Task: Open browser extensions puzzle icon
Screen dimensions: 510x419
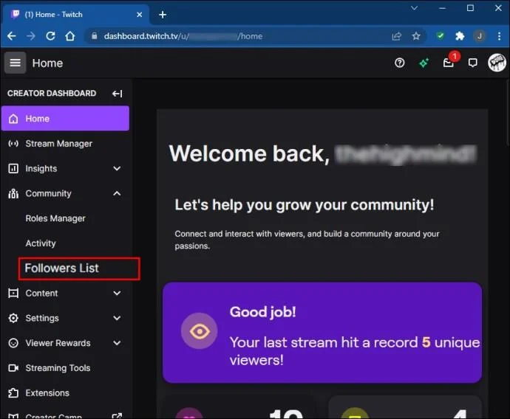Action: pyautogui.click(x=460, y=36)
